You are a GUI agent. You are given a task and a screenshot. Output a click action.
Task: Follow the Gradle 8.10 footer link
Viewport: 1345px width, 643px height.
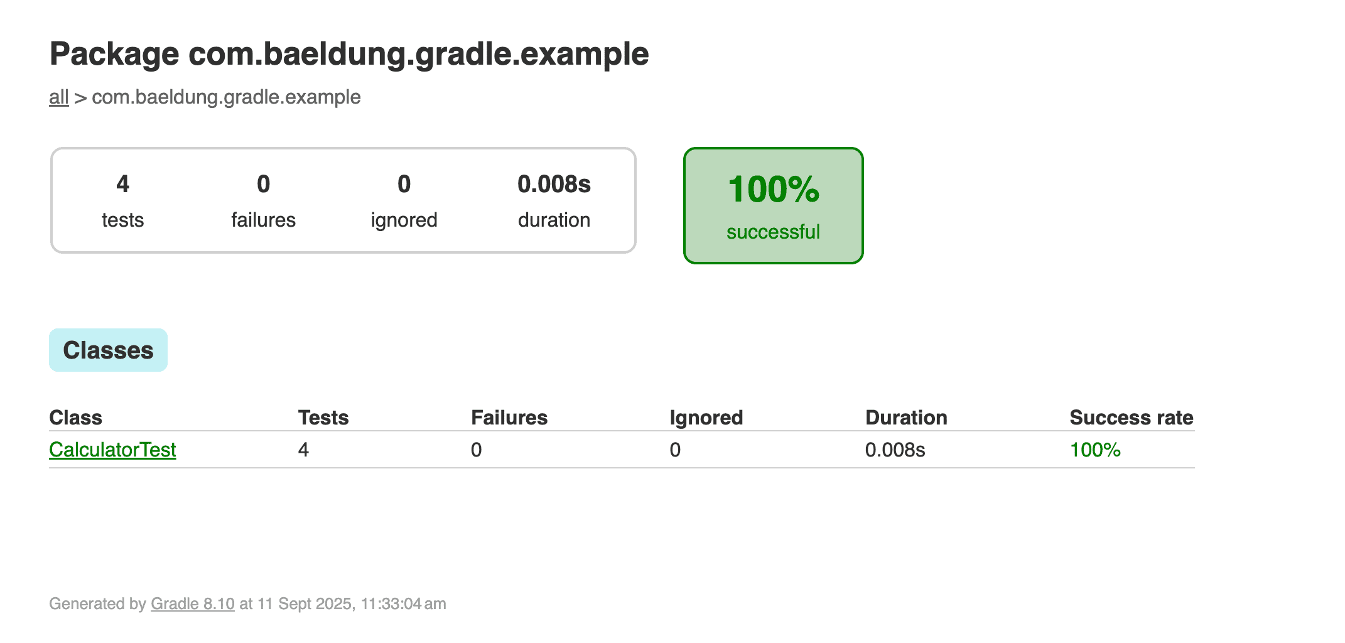pos(192,603)
